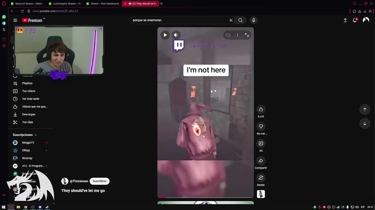Open Chrome from the taskbar

25,207
